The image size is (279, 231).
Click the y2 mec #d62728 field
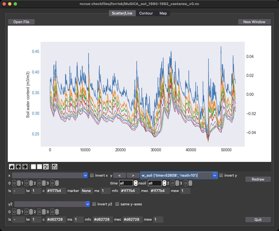click(133, 219)
